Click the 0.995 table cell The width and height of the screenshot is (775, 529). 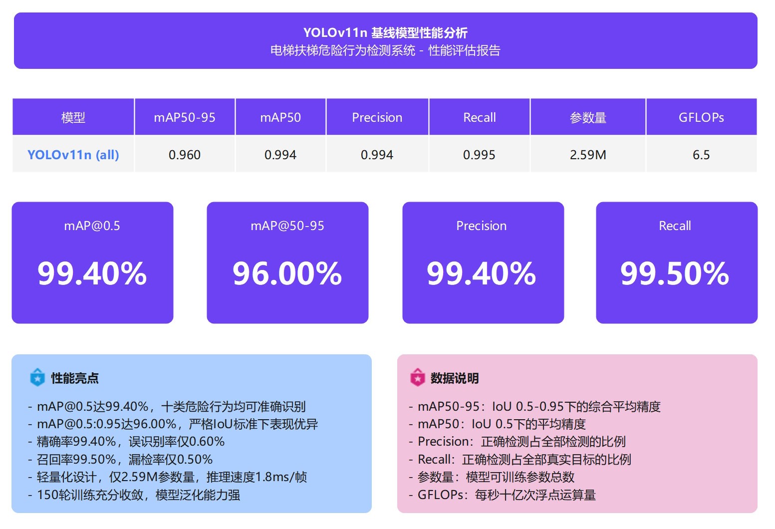pos(480,155)
